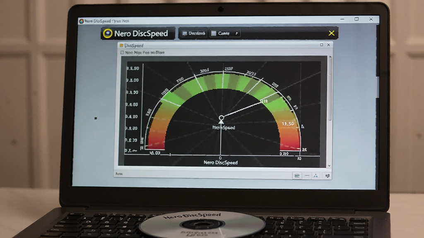Select the first dark toolbar button beside the logo
This screenshot has height=238, width=424.
[x=193, y=33]
